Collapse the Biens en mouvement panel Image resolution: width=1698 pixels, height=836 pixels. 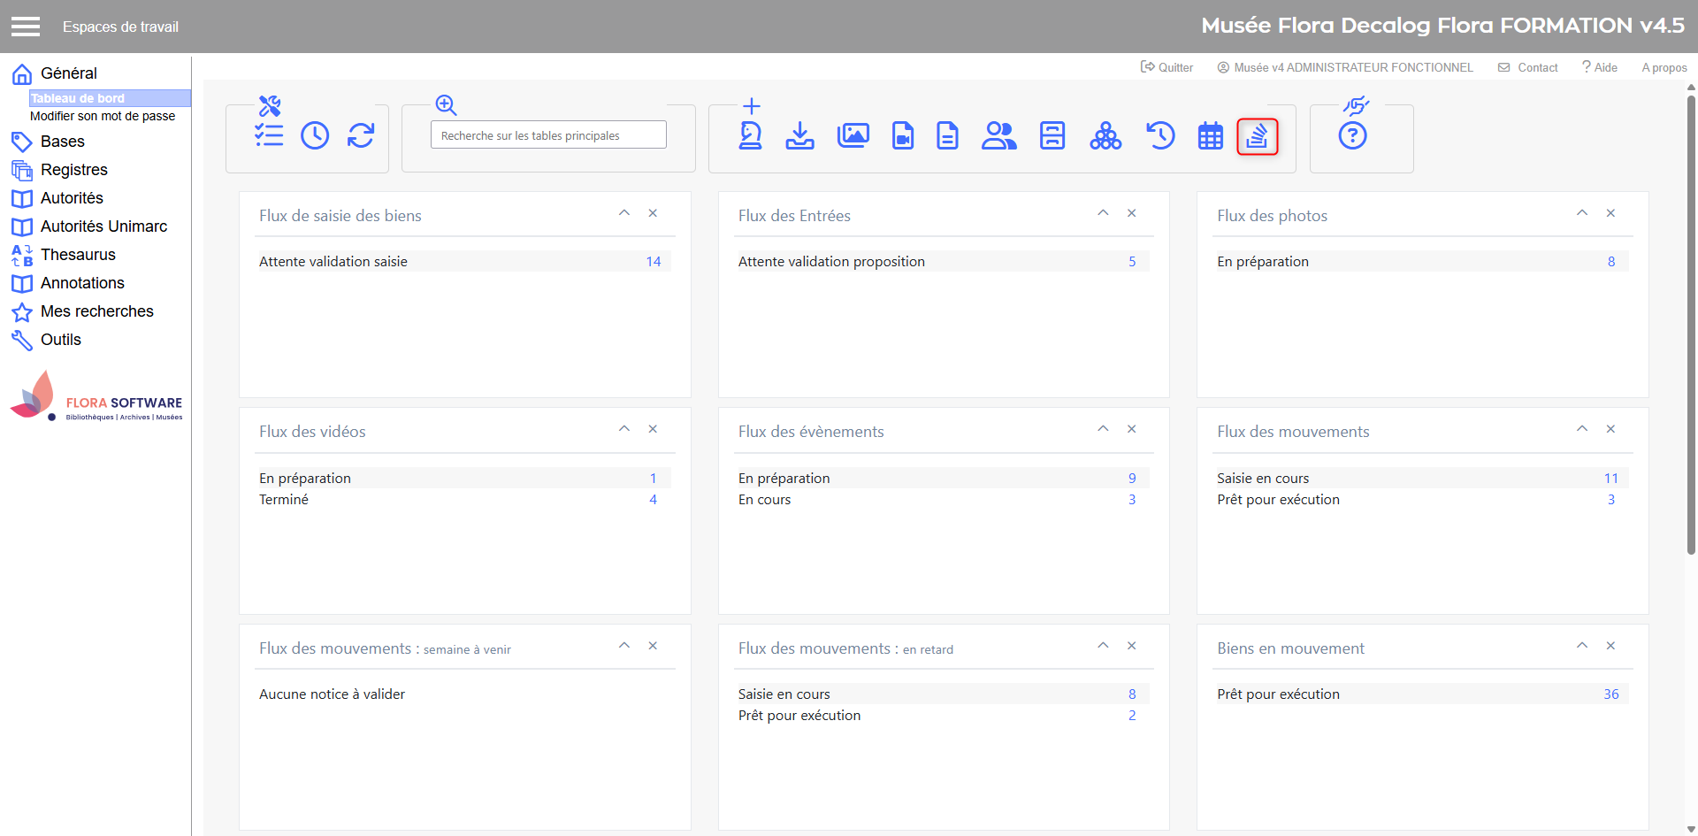[1582, 646]
